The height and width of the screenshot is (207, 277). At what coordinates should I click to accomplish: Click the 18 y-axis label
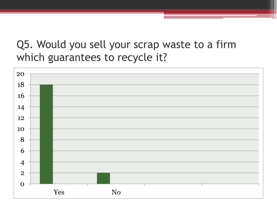(21, 85)
